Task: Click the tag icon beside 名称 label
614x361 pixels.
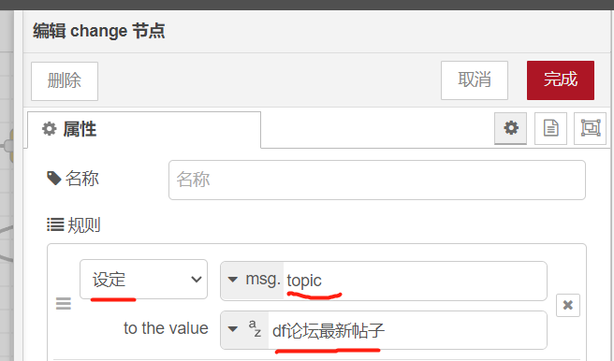Action: pos(54,179)
